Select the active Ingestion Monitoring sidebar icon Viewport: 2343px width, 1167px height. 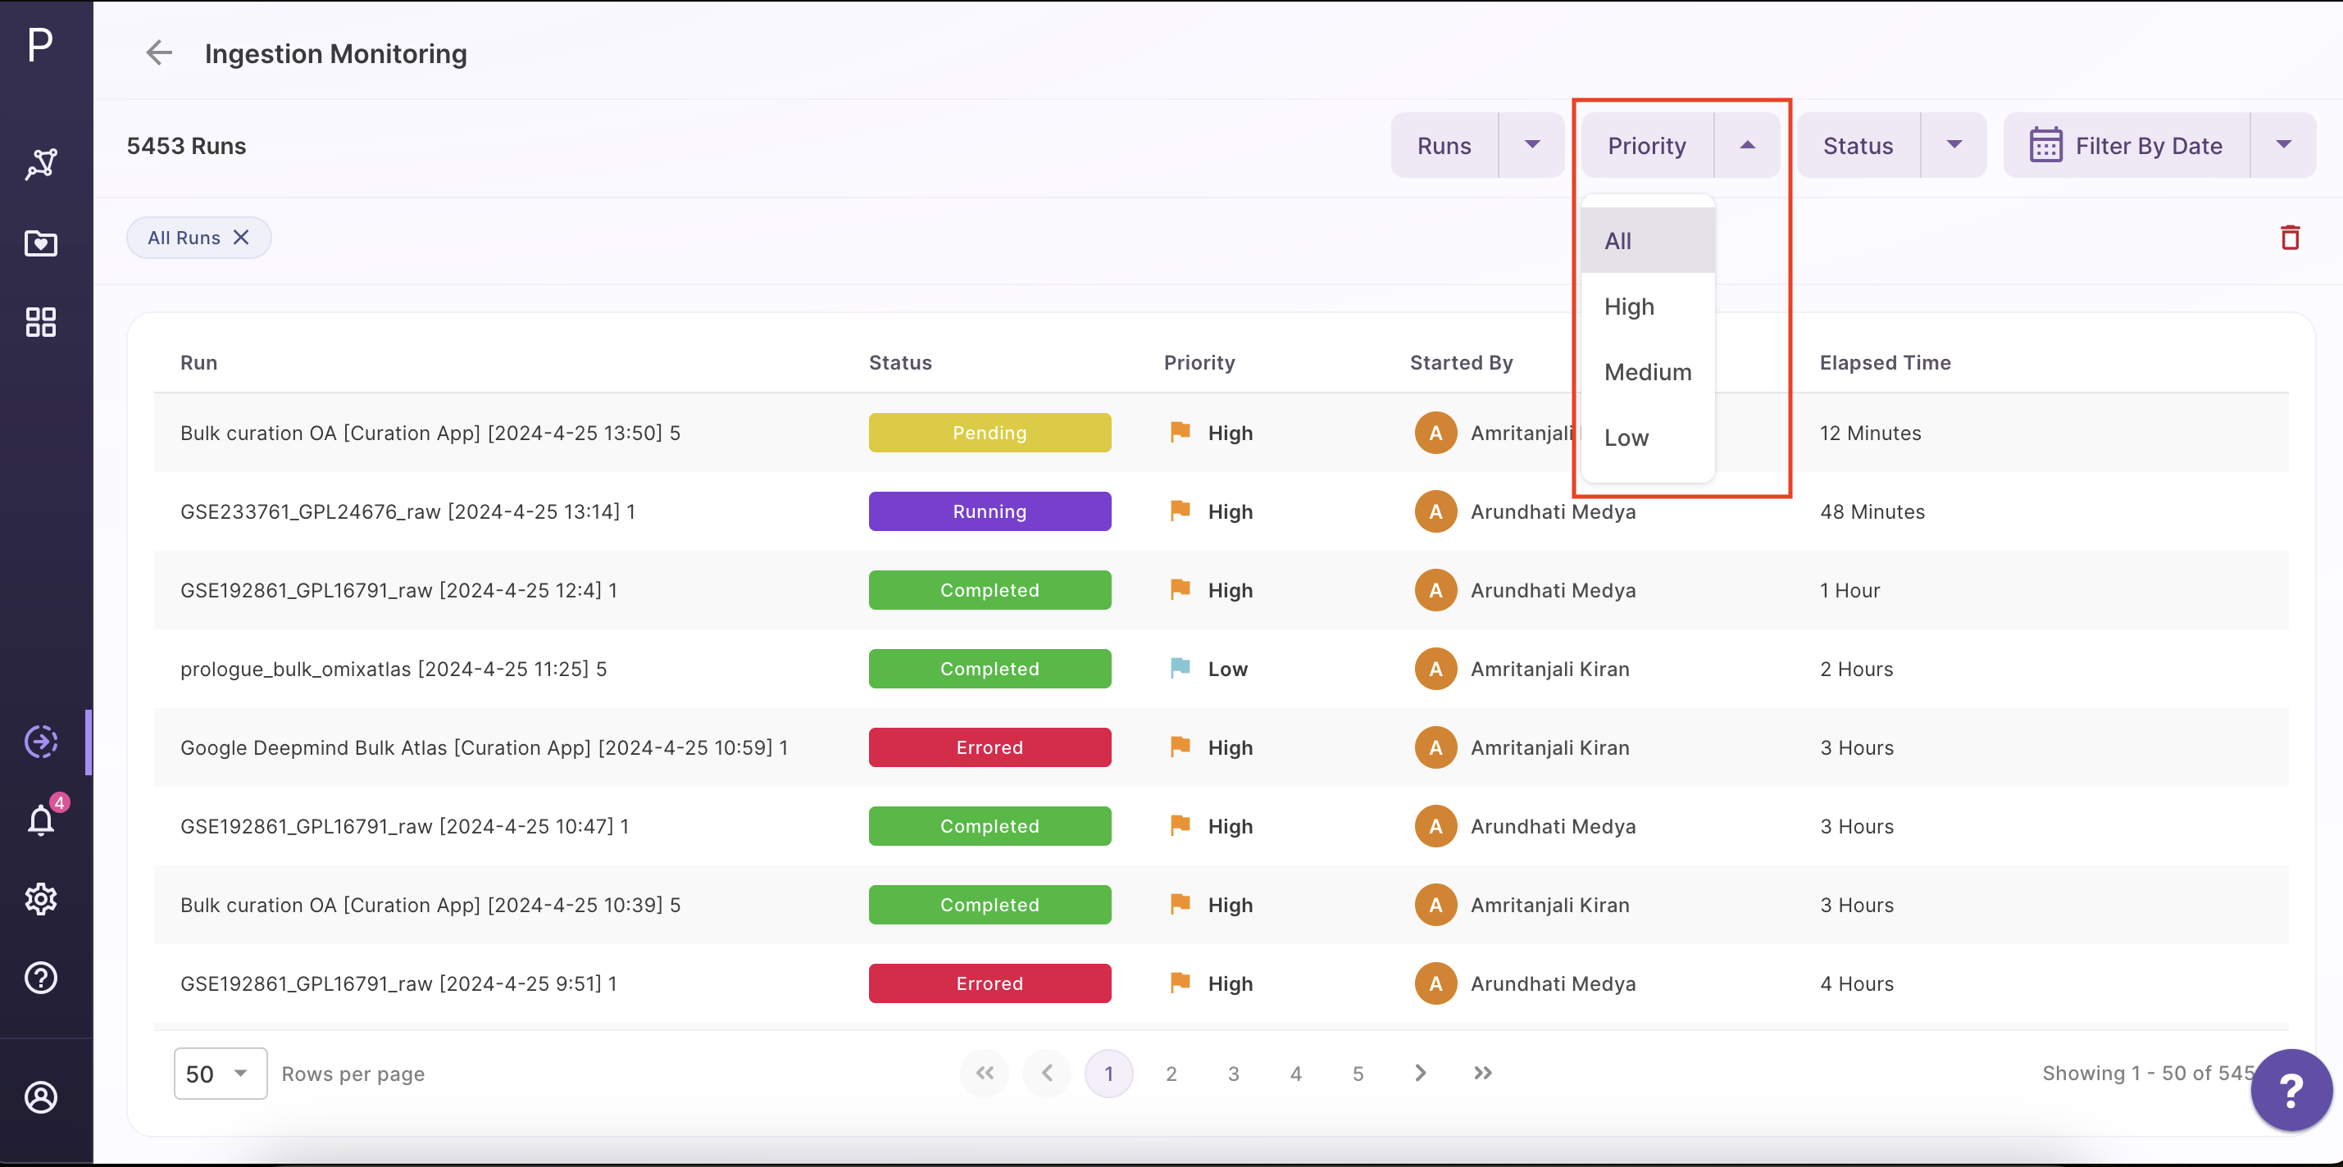41,742
